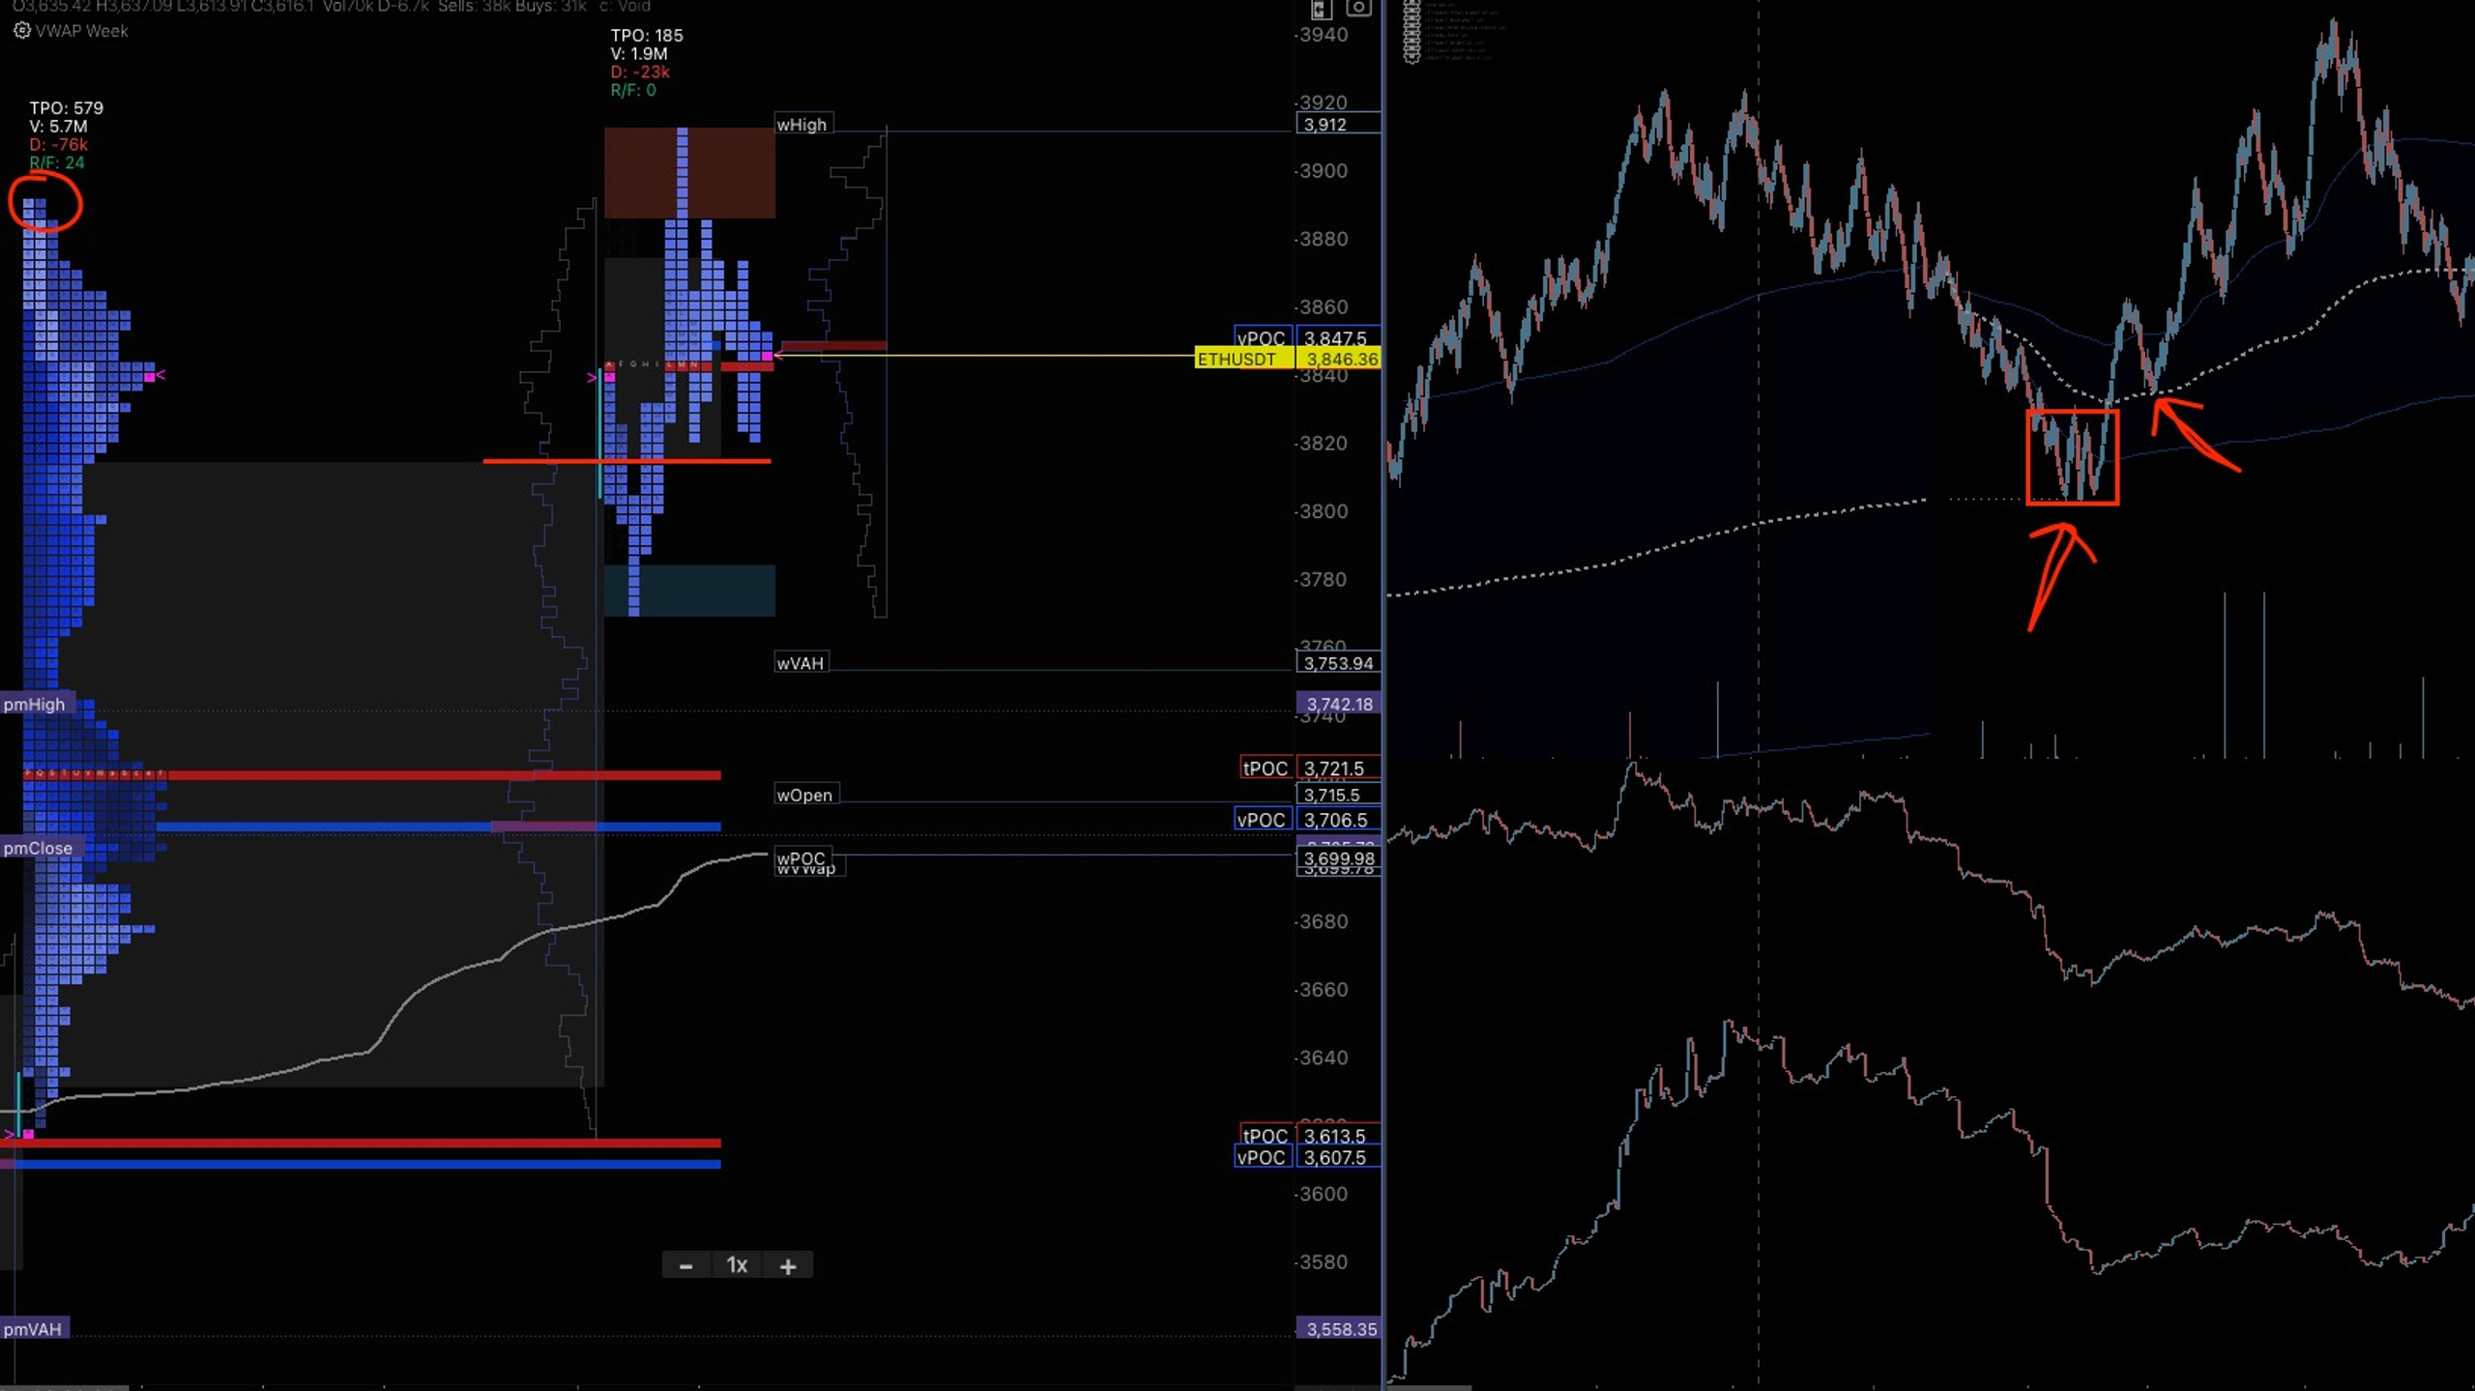The width and height of the screenshot is (2475, 1391).
Task: Click the 3,699.98 price axis tag
Action: tap(1338, 858)
